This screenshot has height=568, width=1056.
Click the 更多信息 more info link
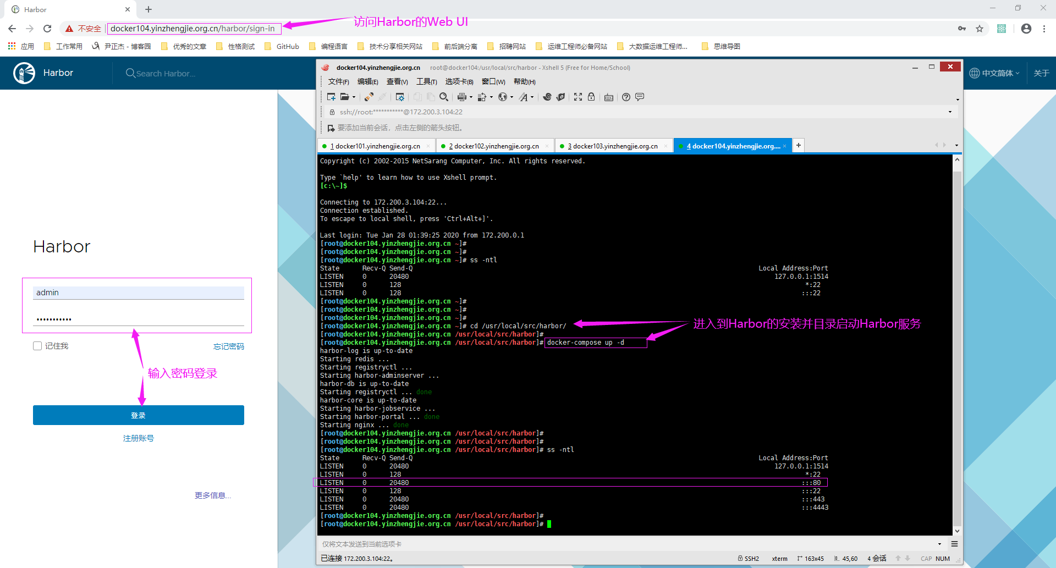pyautogui.click(x=213, y=495)
